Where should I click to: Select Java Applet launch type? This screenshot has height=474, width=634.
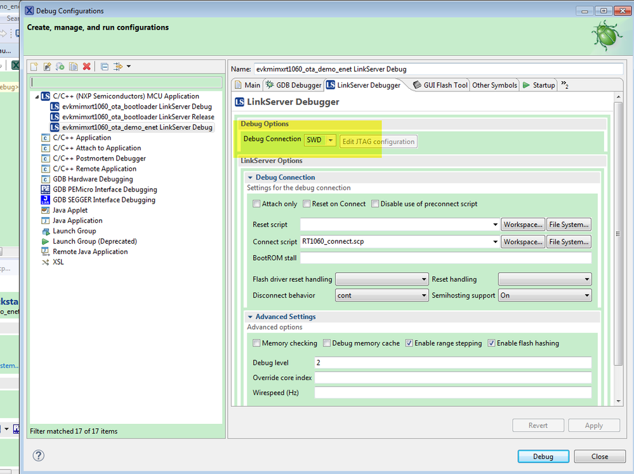70,210
